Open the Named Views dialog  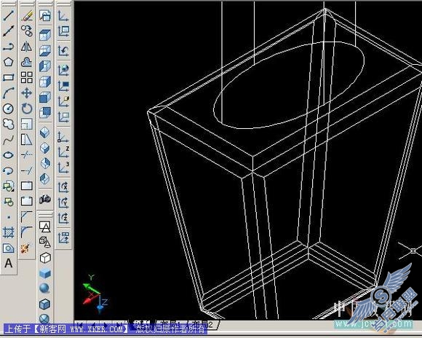(45, 15)
